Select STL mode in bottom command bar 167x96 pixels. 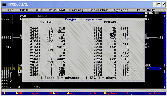point(4,93)
